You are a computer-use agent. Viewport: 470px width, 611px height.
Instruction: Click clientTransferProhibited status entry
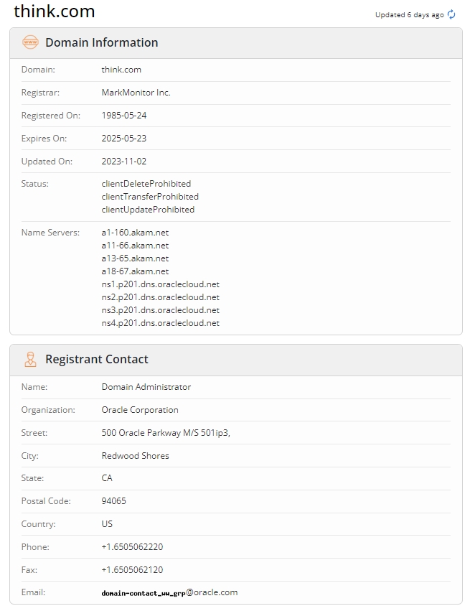150,197
